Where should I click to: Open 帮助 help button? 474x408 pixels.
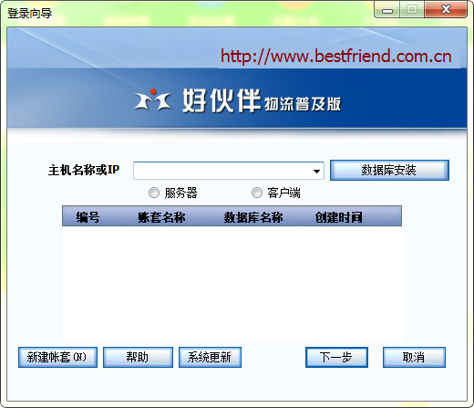point(138,357)
